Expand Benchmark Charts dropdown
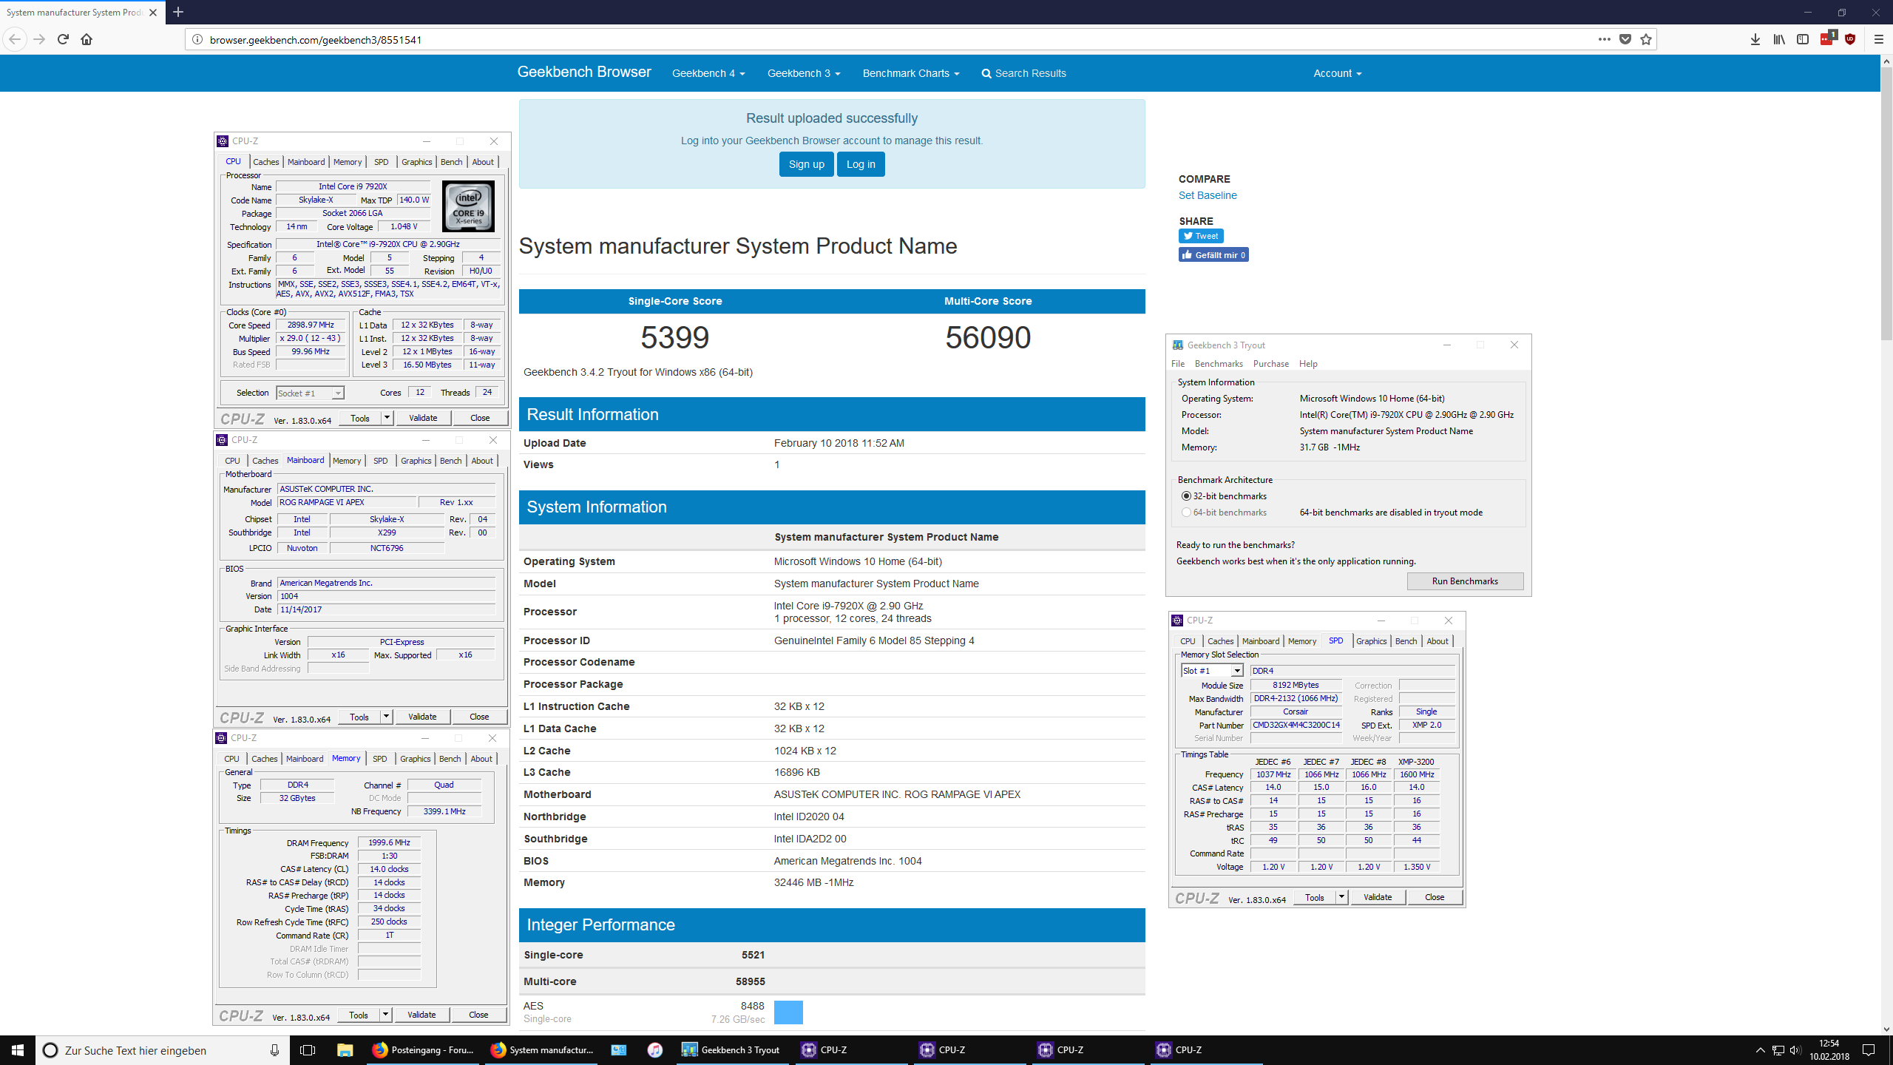1893x1065 pixels. [x=910, y=73]
